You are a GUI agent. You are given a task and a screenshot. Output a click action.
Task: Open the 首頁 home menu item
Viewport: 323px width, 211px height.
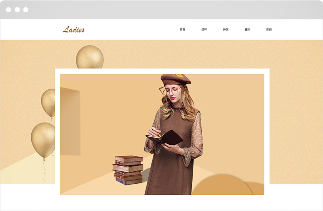tap(183, 29)
